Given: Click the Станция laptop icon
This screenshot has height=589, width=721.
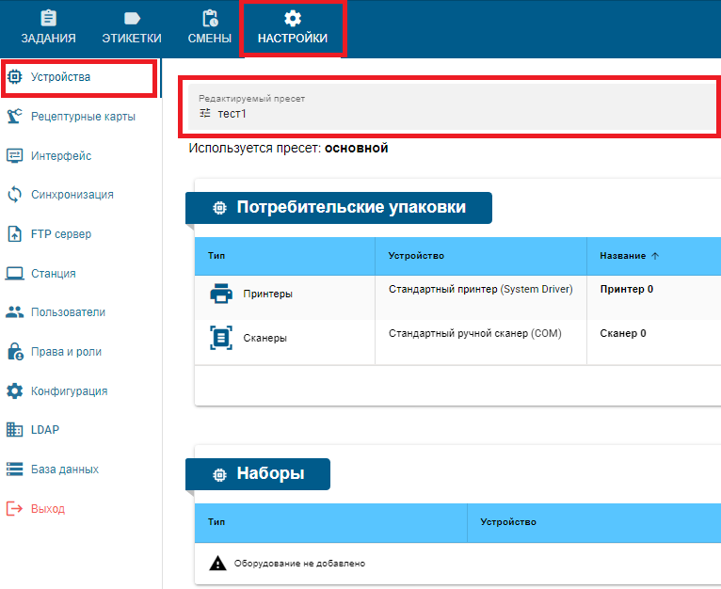Looking at the screenshot, I should coord(15,274).
